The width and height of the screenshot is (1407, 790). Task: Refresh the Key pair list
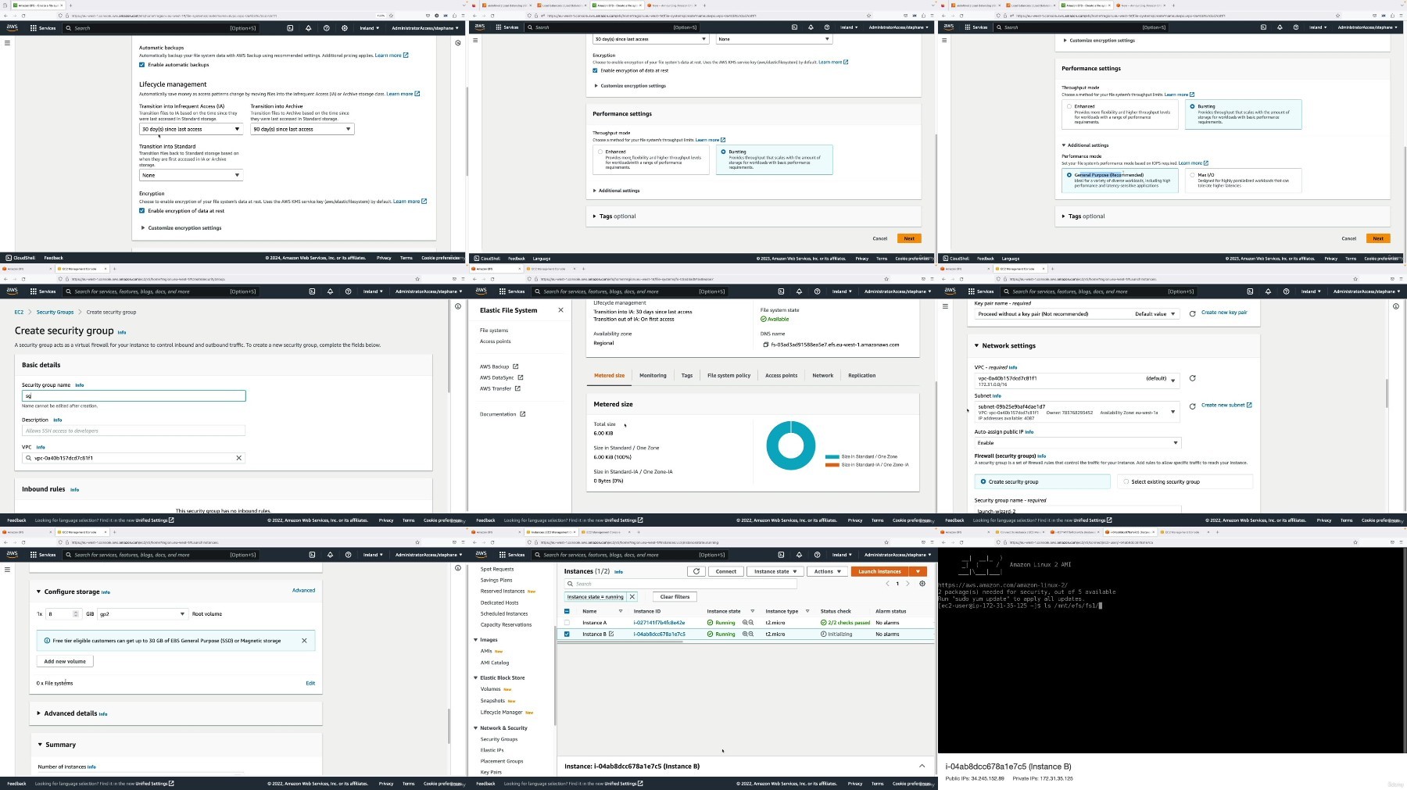click(1192, 313)
